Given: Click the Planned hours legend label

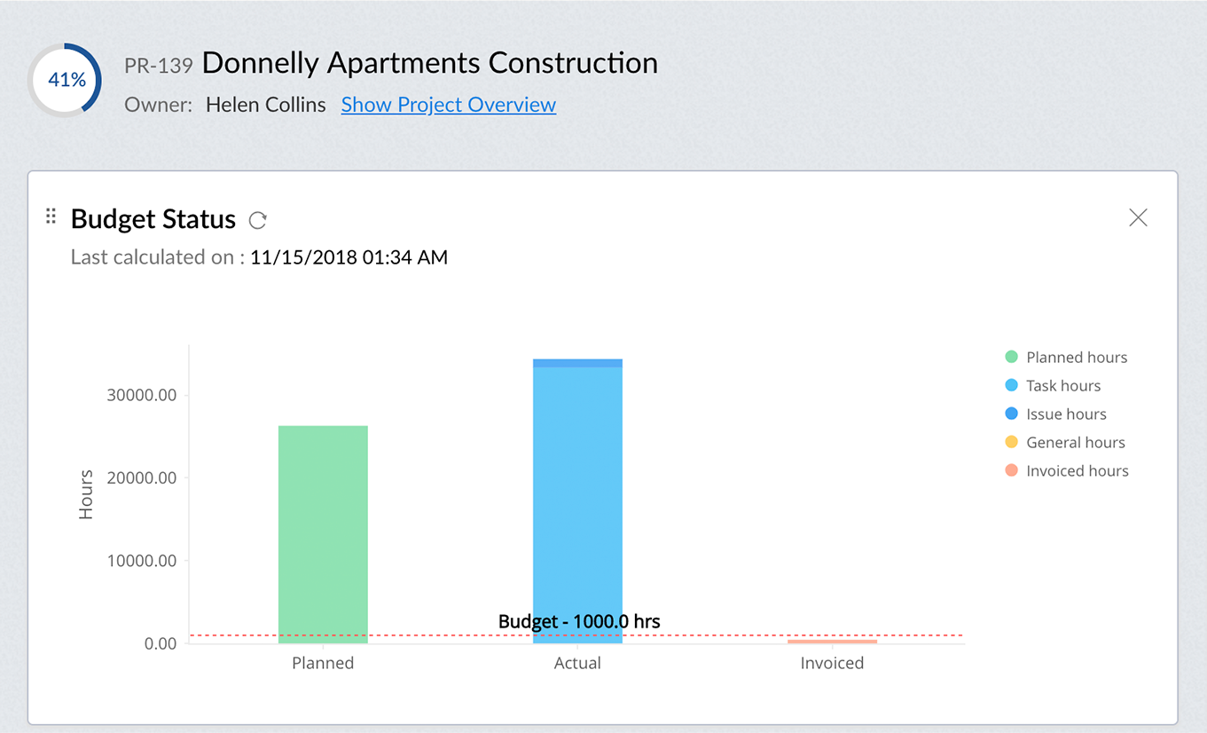Looking at the screenshot, I should (x=1077, y=358).
